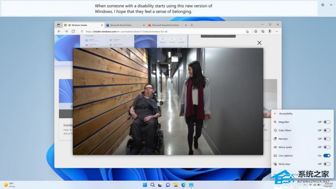
Task: Open the Windows Start menu
Action: coord(145,185)
